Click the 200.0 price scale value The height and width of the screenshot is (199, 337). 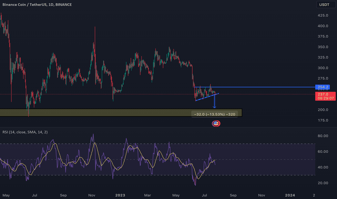(x=323, y=110)
